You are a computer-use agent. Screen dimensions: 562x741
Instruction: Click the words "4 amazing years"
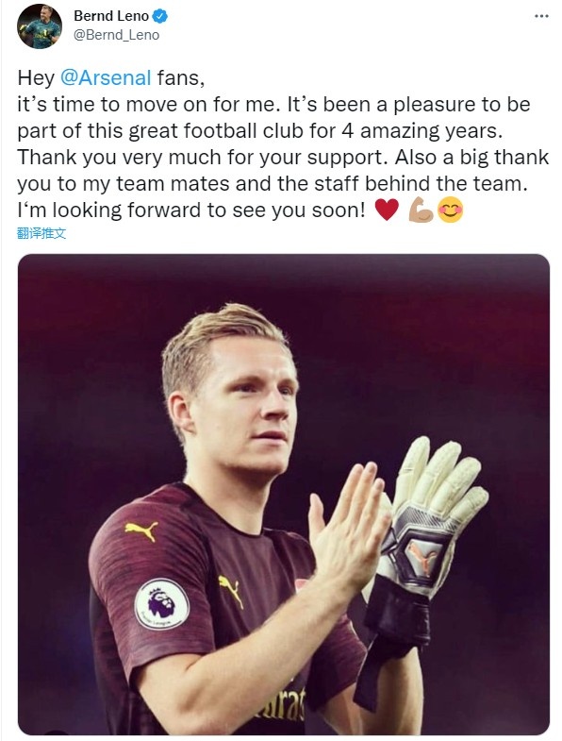[421, 130]
